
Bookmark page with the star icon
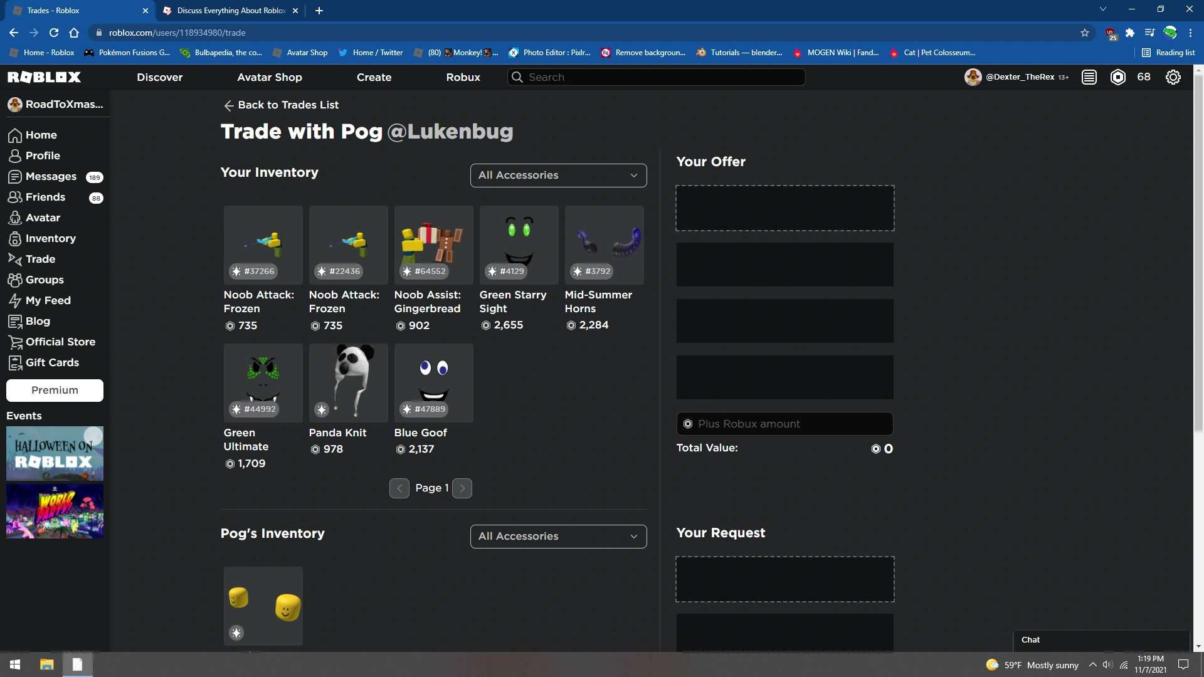click(1085, 33)
